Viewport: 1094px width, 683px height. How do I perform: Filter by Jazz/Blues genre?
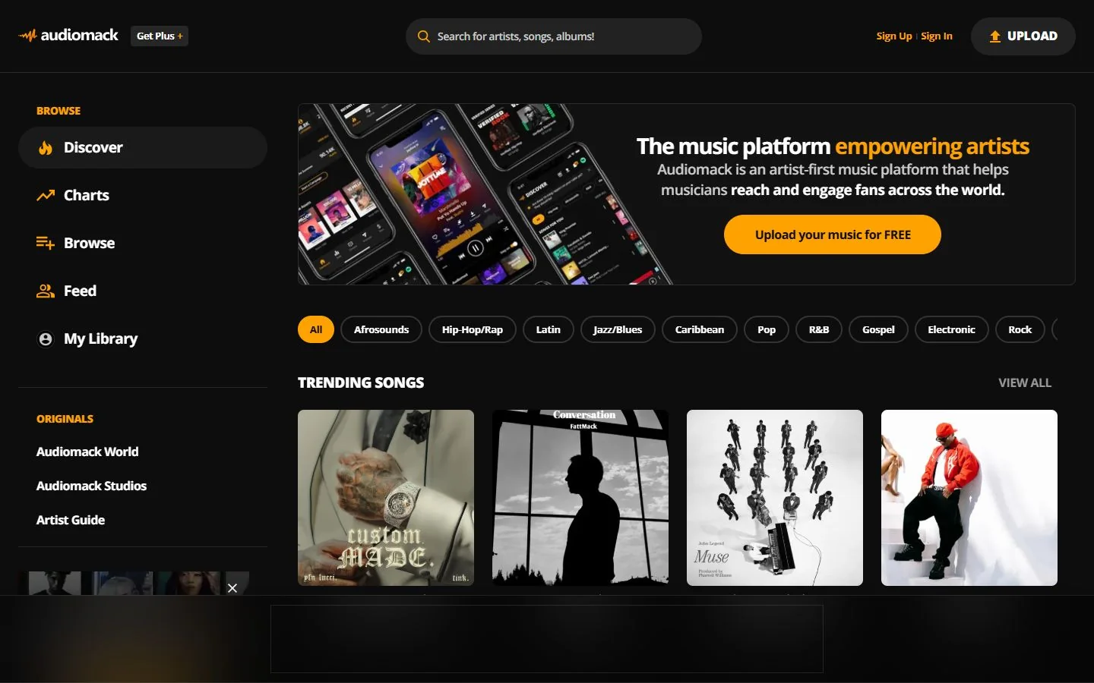pos(618,329)
